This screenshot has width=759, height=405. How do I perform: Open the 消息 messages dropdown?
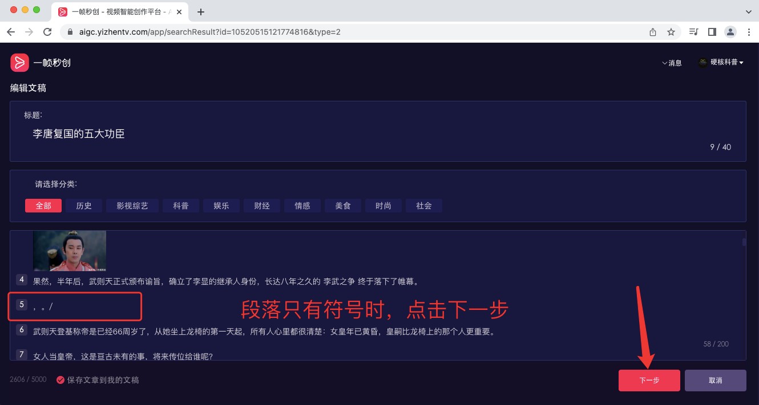672,63
